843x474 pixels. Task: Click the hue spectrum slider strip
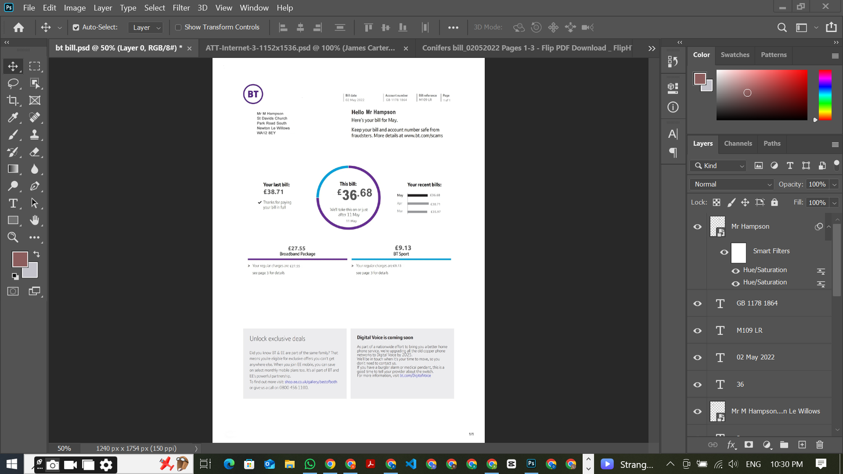coord(825,95)
